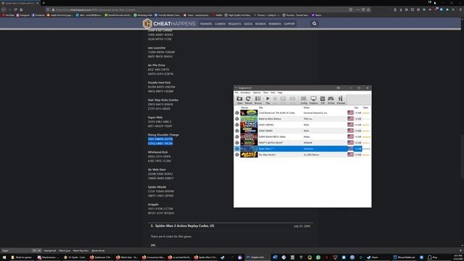Click the Sonic Heroes banner thumbnail

click(249, 125)
